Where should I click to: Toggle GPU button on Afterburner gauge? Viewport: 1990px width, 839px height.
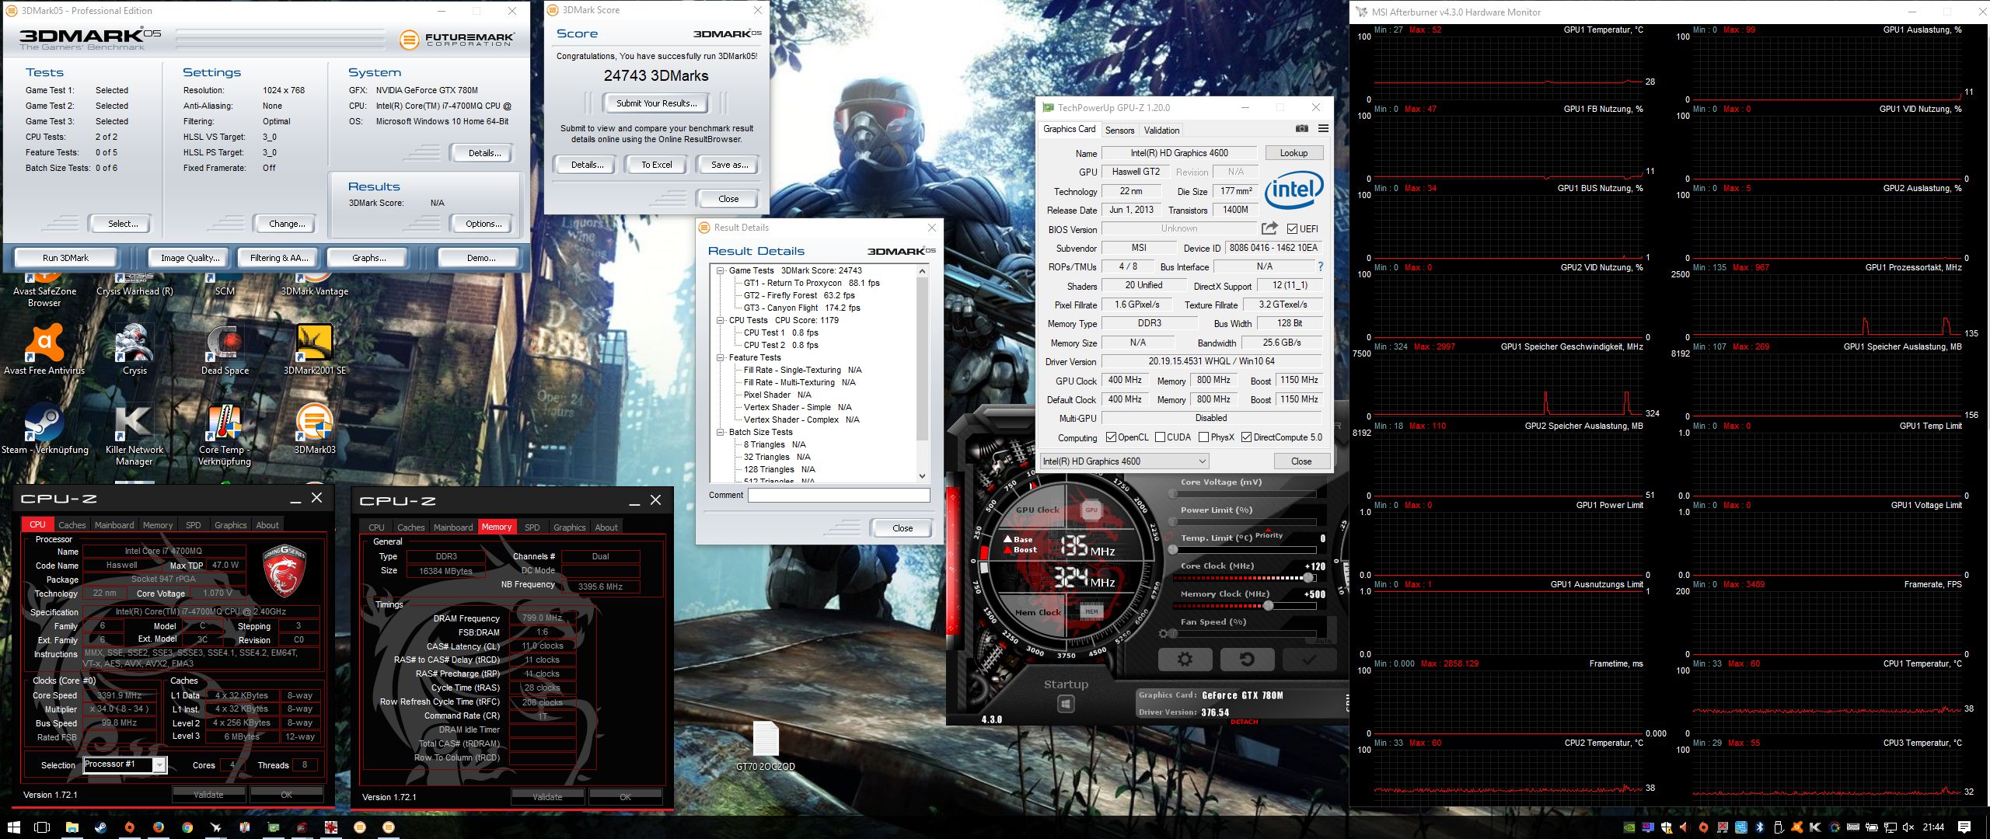1091,510
